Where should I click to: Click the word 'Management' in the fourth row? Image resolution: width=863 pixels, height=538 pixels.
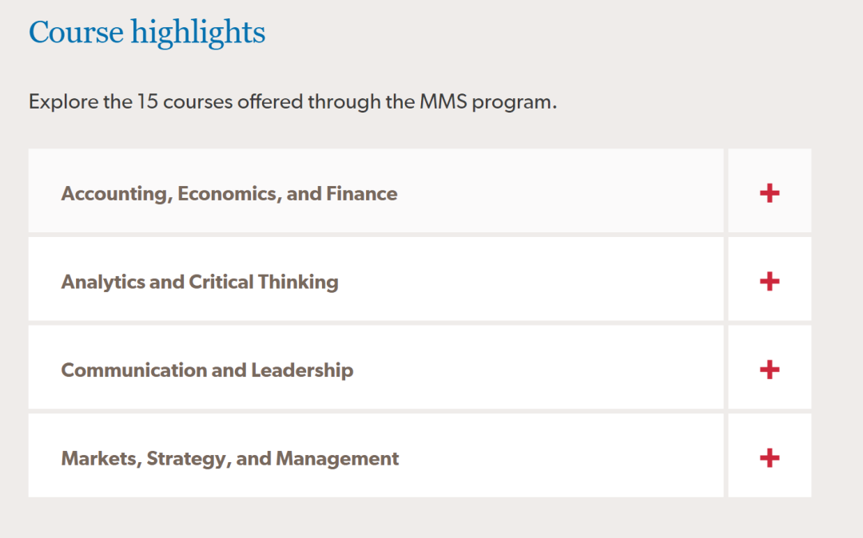click(337, 459)
